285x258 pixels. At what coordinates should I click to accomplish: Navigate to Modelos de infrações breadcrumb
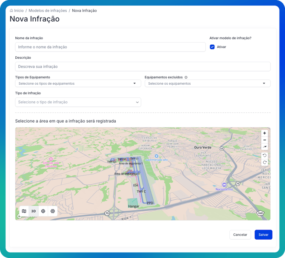coord(48,11)
